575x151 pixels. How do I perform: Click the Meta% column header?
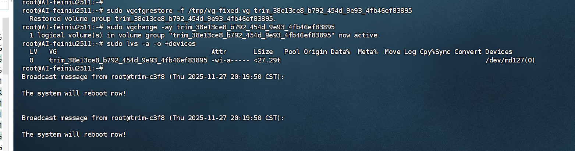point(368,52)
